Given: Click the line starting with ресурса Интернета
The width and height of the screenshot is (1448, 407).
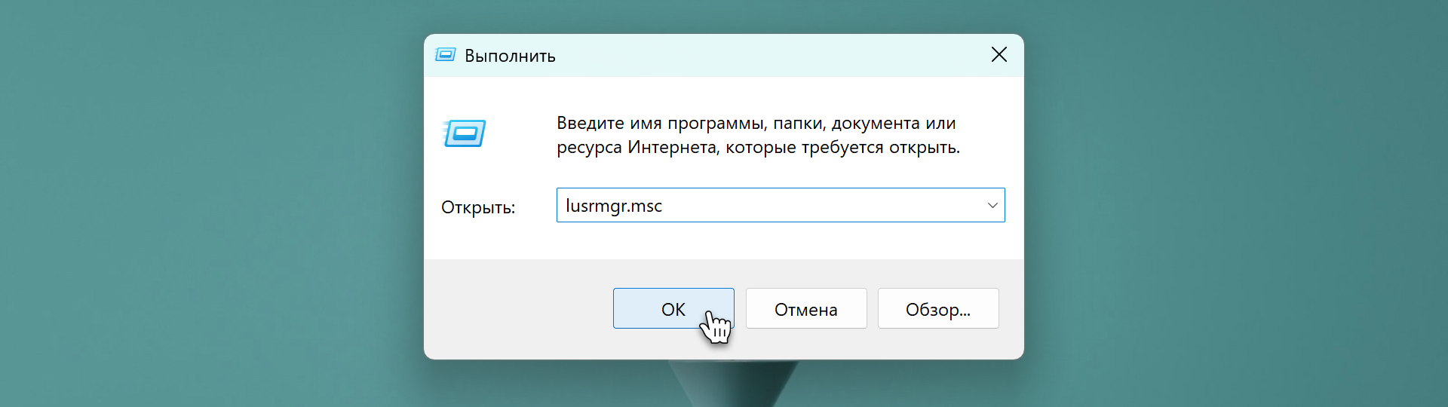Looking at the screenshot, I should (x=758, y=147).
